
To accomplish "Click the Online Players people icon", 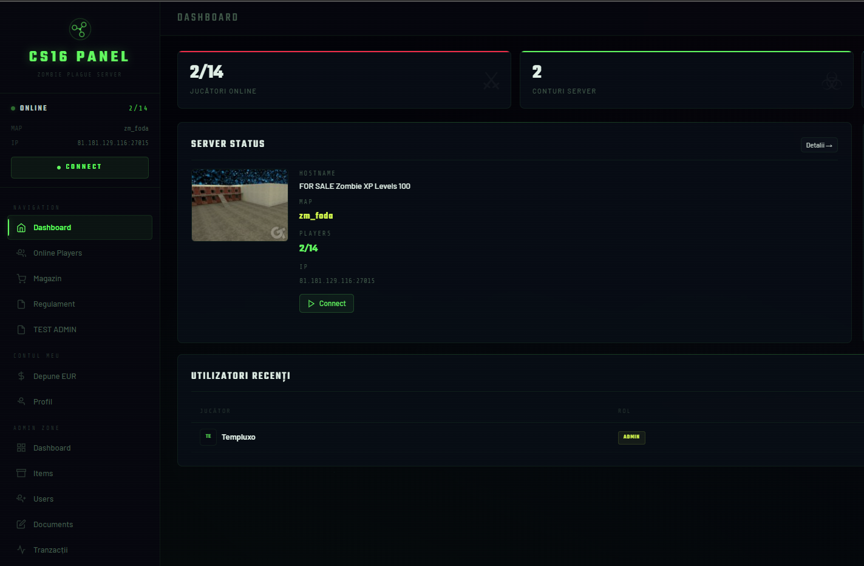I will click(21, 253).
